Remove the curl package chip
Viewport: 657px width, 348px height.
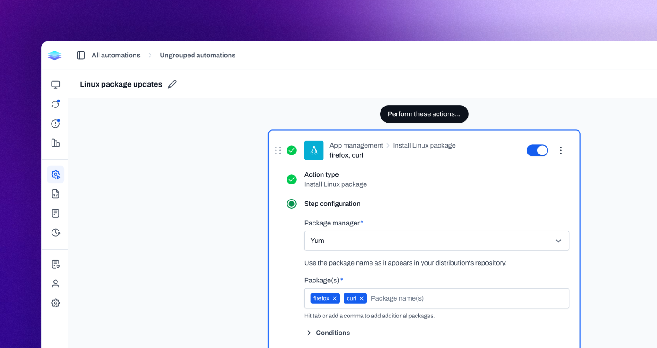point(361,298)
